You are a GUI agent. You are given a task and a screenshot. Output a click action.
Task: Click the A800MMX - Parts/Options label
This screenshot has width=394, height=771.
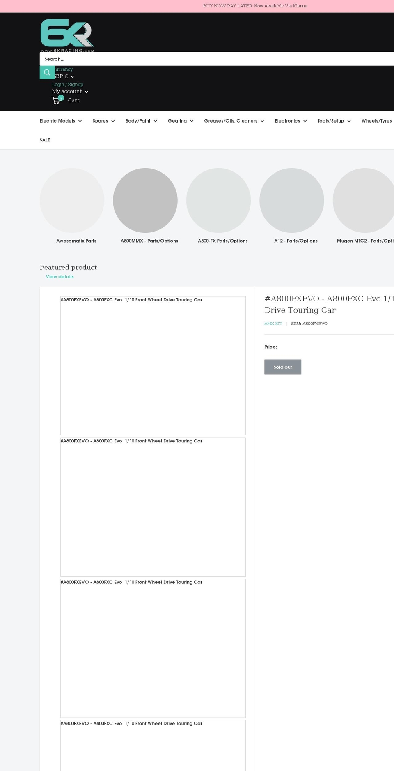click(x=149, y=241)
